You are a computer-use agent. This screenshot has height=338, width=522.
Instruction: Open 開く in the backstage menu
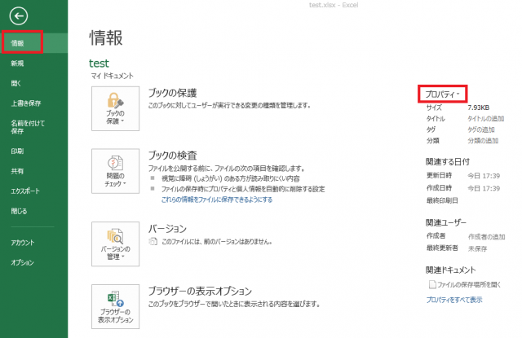point(15,82)
